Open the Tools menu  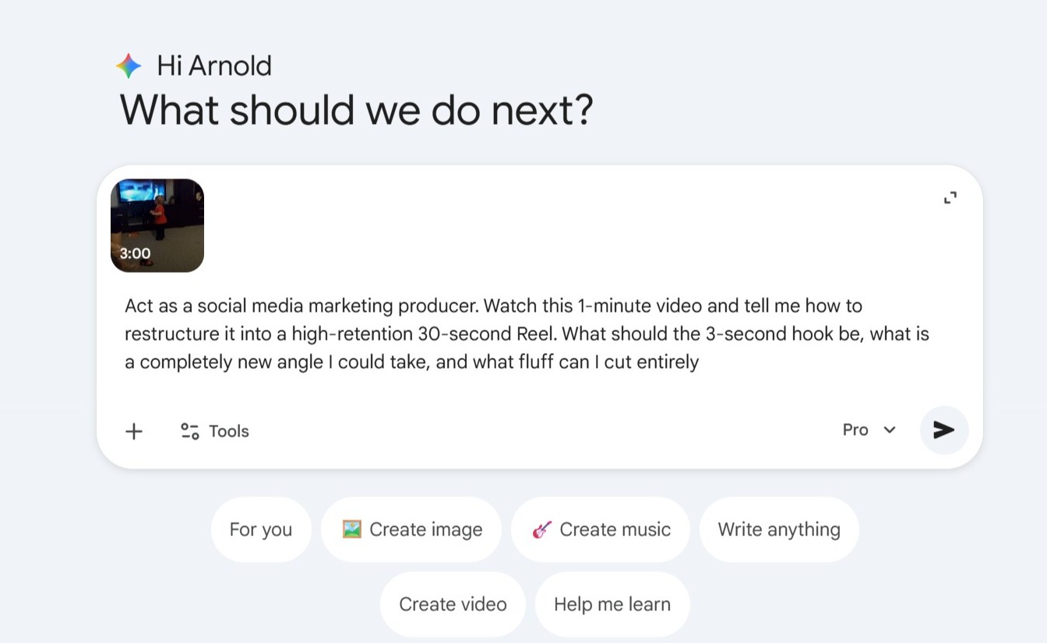point(228,430)
